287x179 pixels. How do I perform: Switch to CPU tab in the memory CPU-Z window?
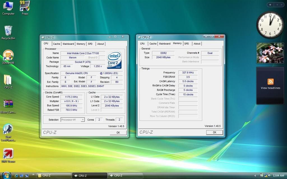click(x=142, y=44)
